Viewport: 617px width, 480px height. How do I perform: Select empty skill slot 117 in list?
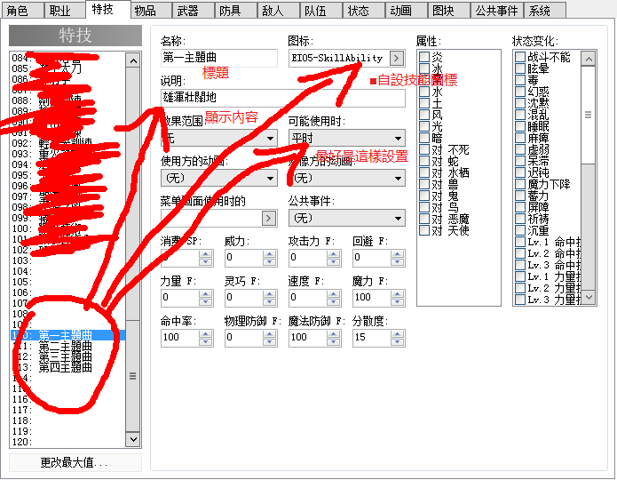pyautogui.click(x=67, y=410)
